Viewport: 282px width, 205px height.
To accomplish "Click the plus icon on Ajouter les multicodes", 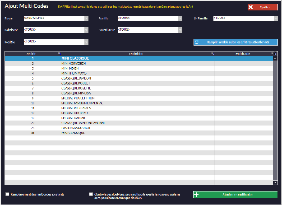I will click(x=196, y=195).
